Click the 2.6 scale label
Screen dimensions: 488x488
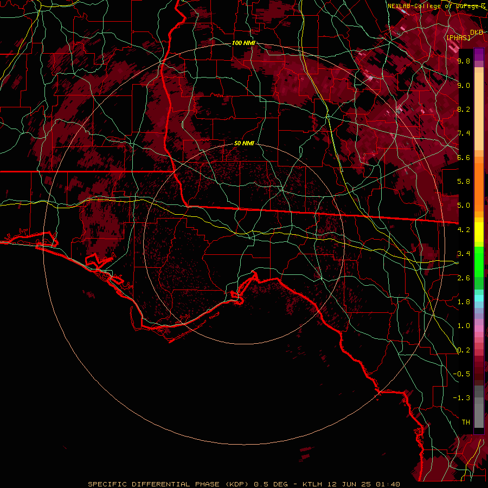click(x=464, y=278)
